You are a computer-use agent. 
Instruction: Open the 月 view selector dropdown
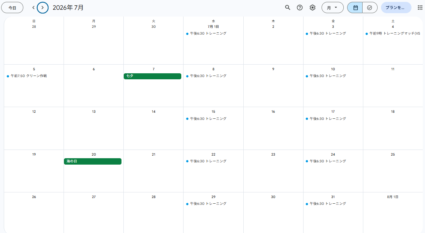click(x=332, y=8)
